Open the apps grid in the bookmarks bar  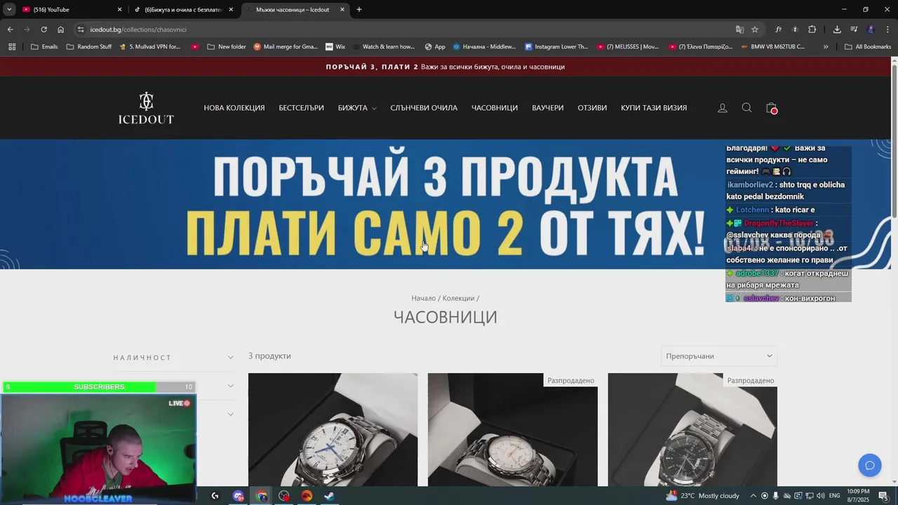click(x=12, y=47)
